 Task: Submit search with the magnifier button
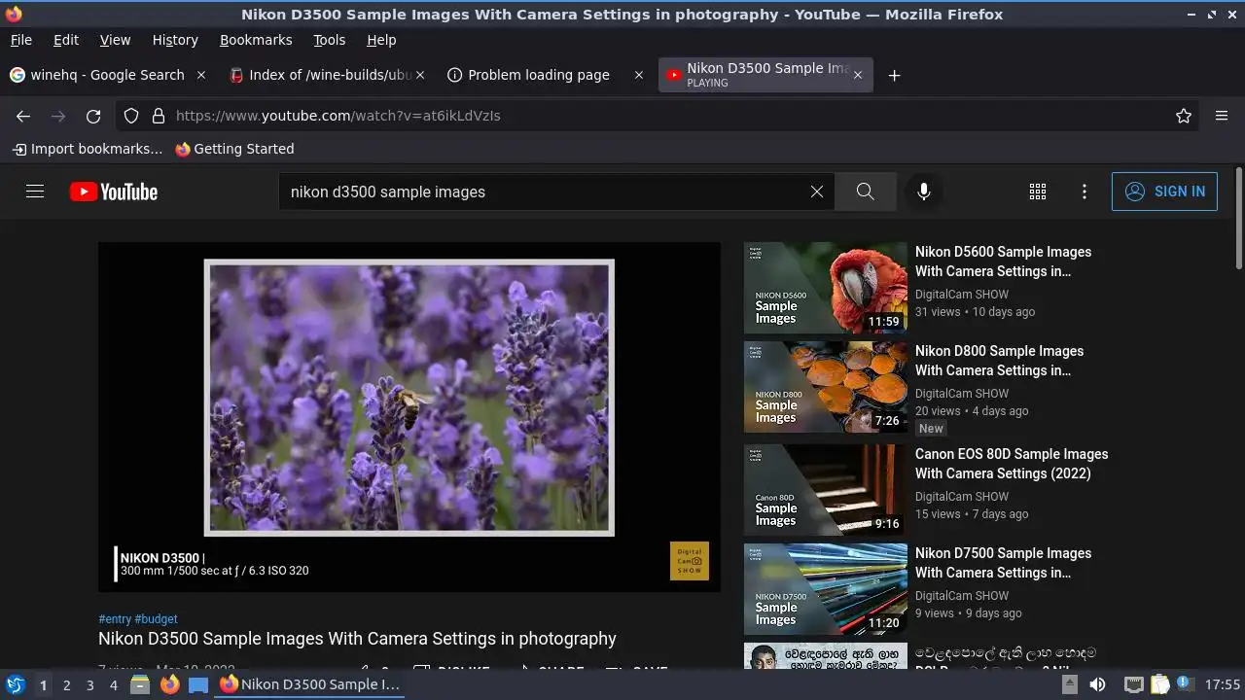[x=865, y=192]
